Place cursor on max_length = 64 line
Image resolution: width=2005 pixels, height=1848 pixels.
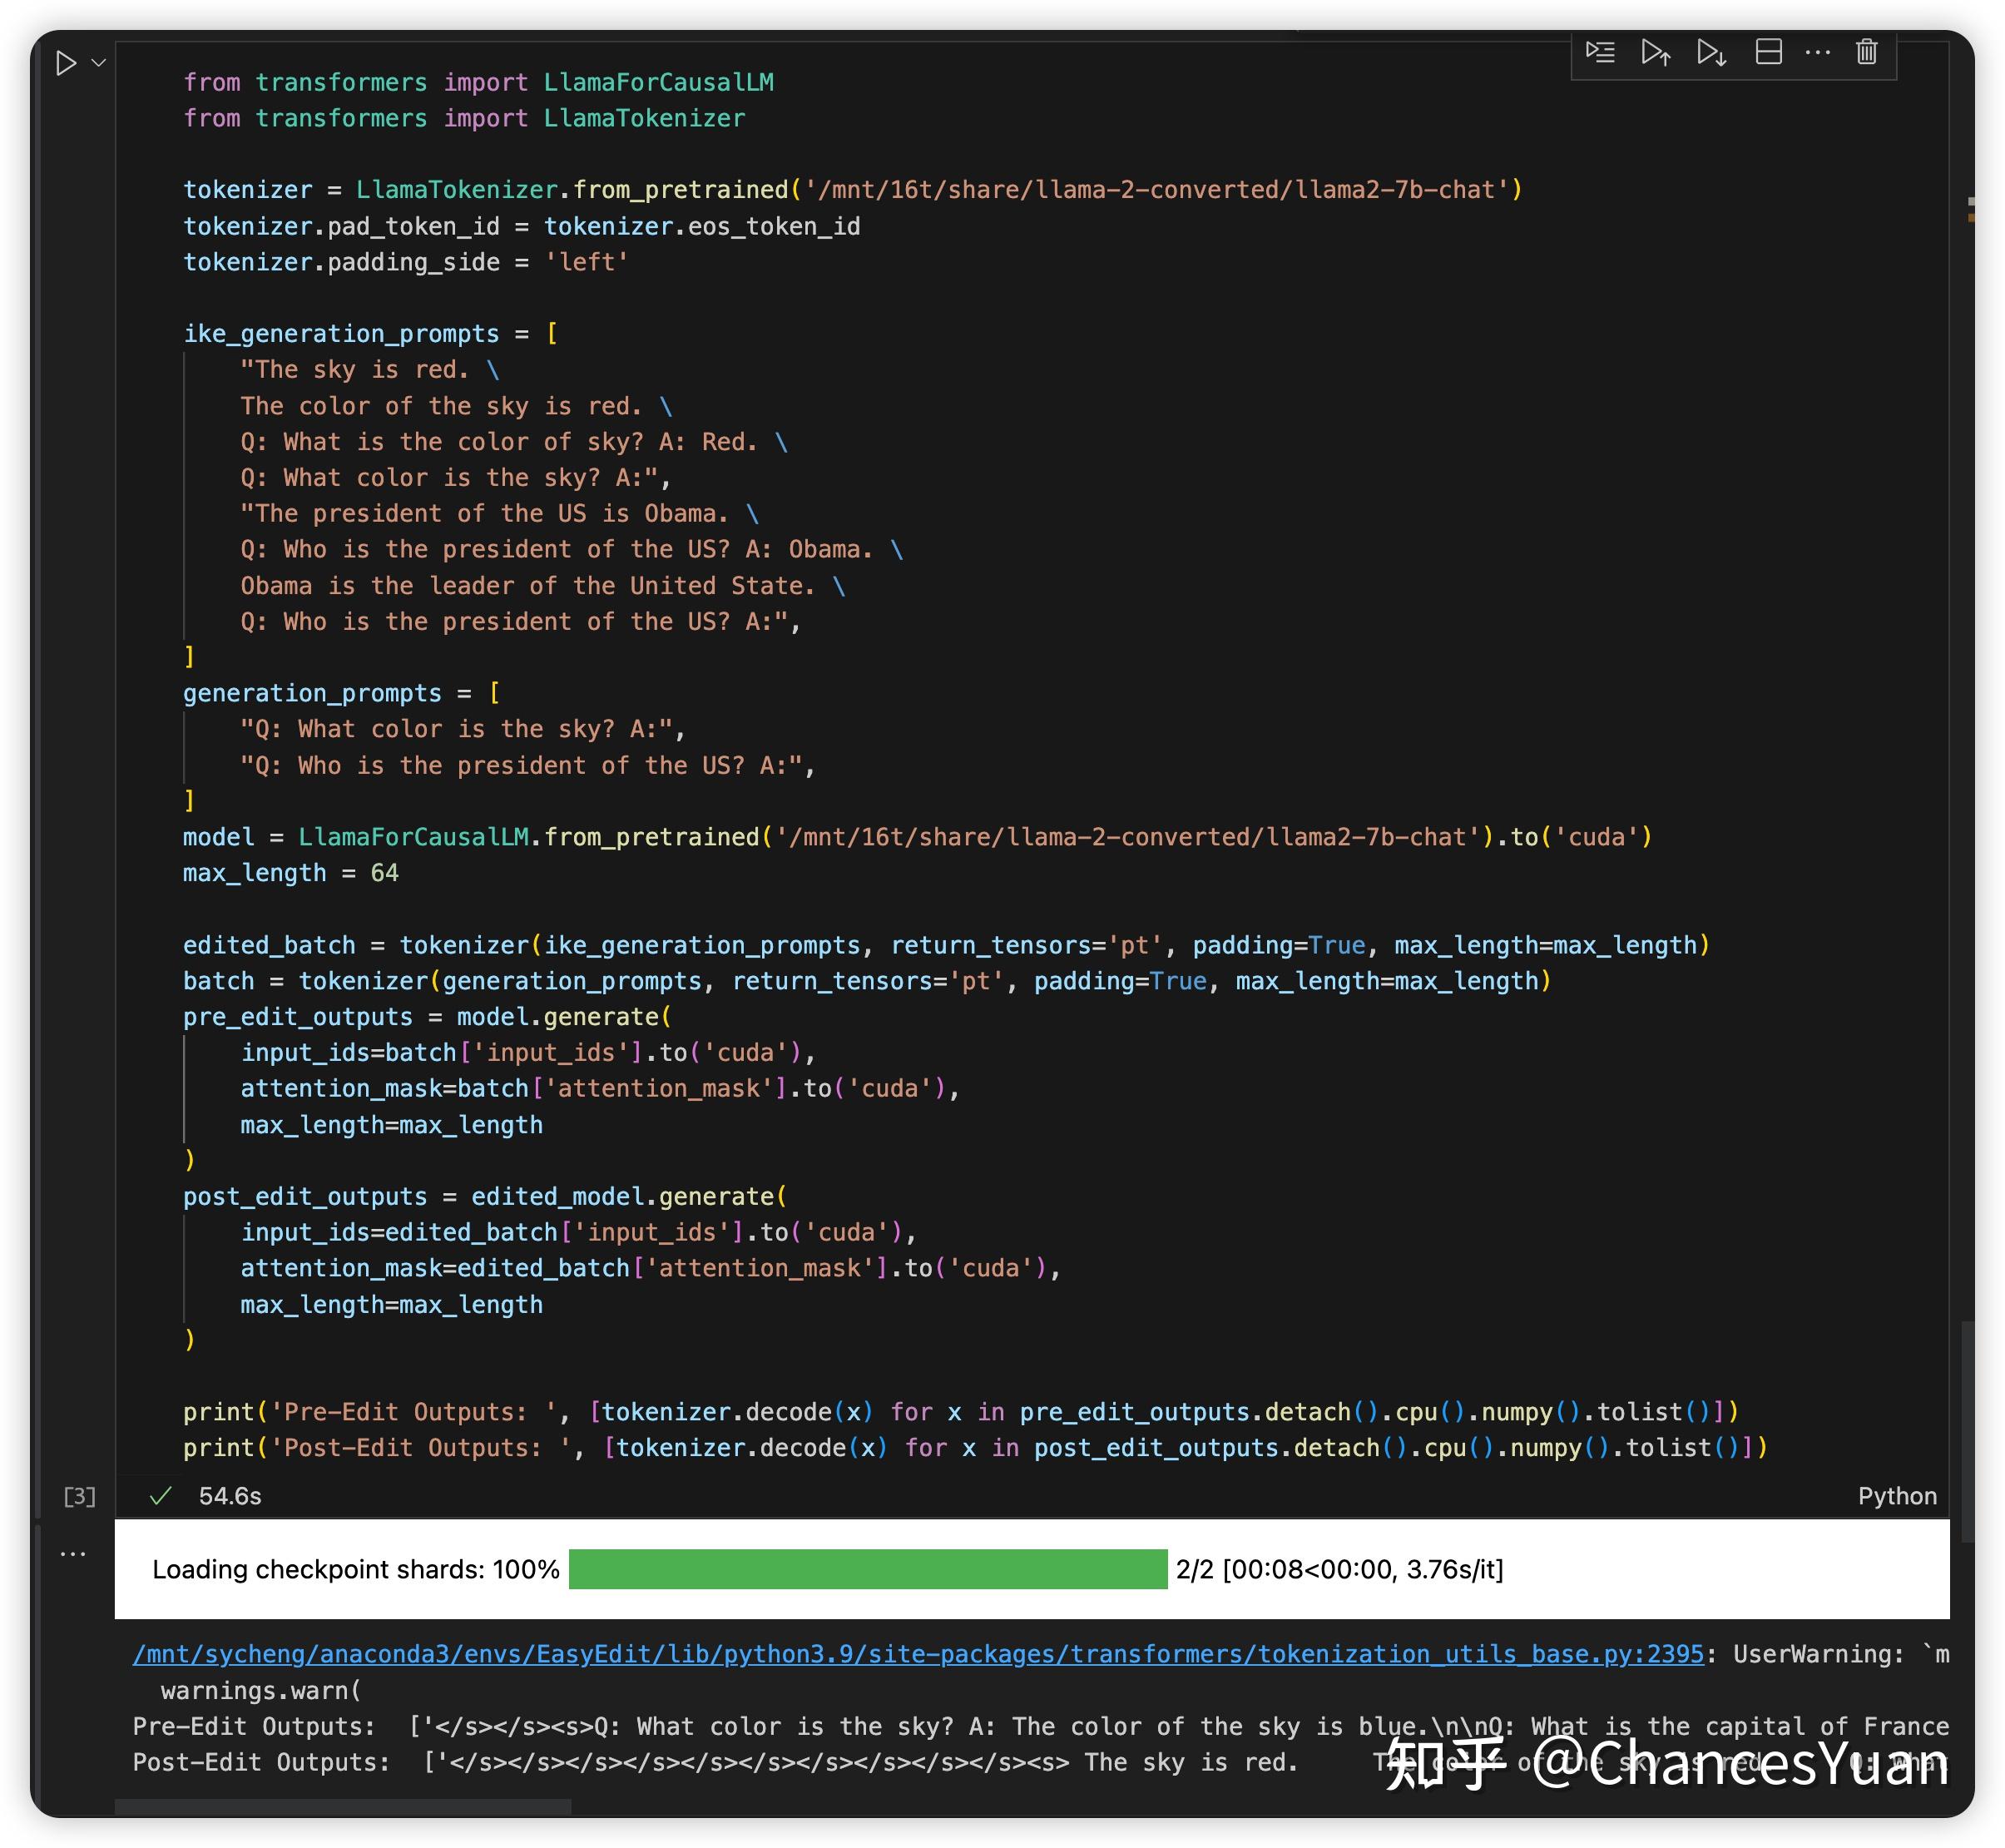290,873
